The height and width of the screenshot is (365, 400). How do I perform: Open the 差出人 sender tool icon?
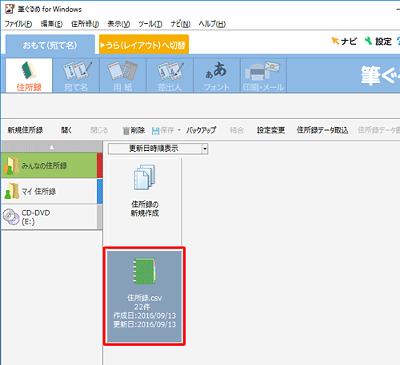point(170,76)
